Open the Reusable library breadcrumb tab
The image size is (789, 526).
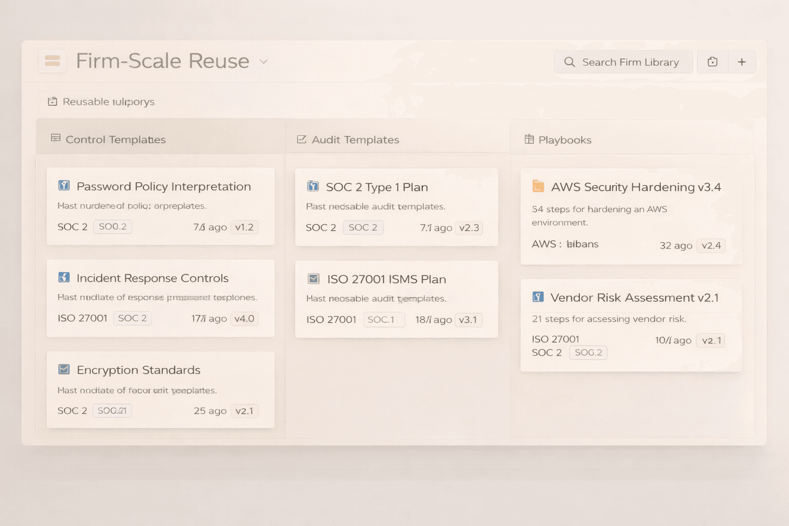tap(101, 102)
